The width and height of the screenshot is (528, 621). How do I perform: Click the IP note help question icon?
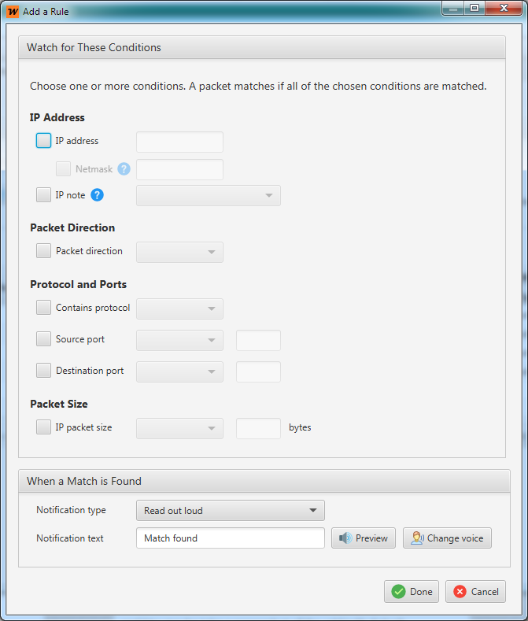click(97, 195)
